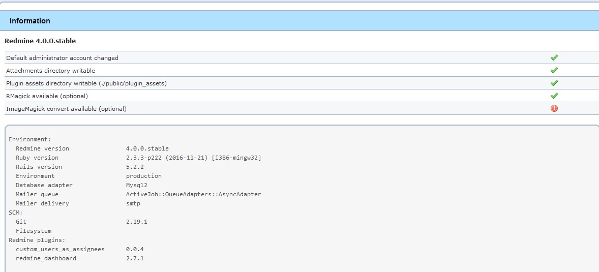Click the green checkmark for Default administrator account changed
This screenshot has height=272, width=599.
point(554,57)
